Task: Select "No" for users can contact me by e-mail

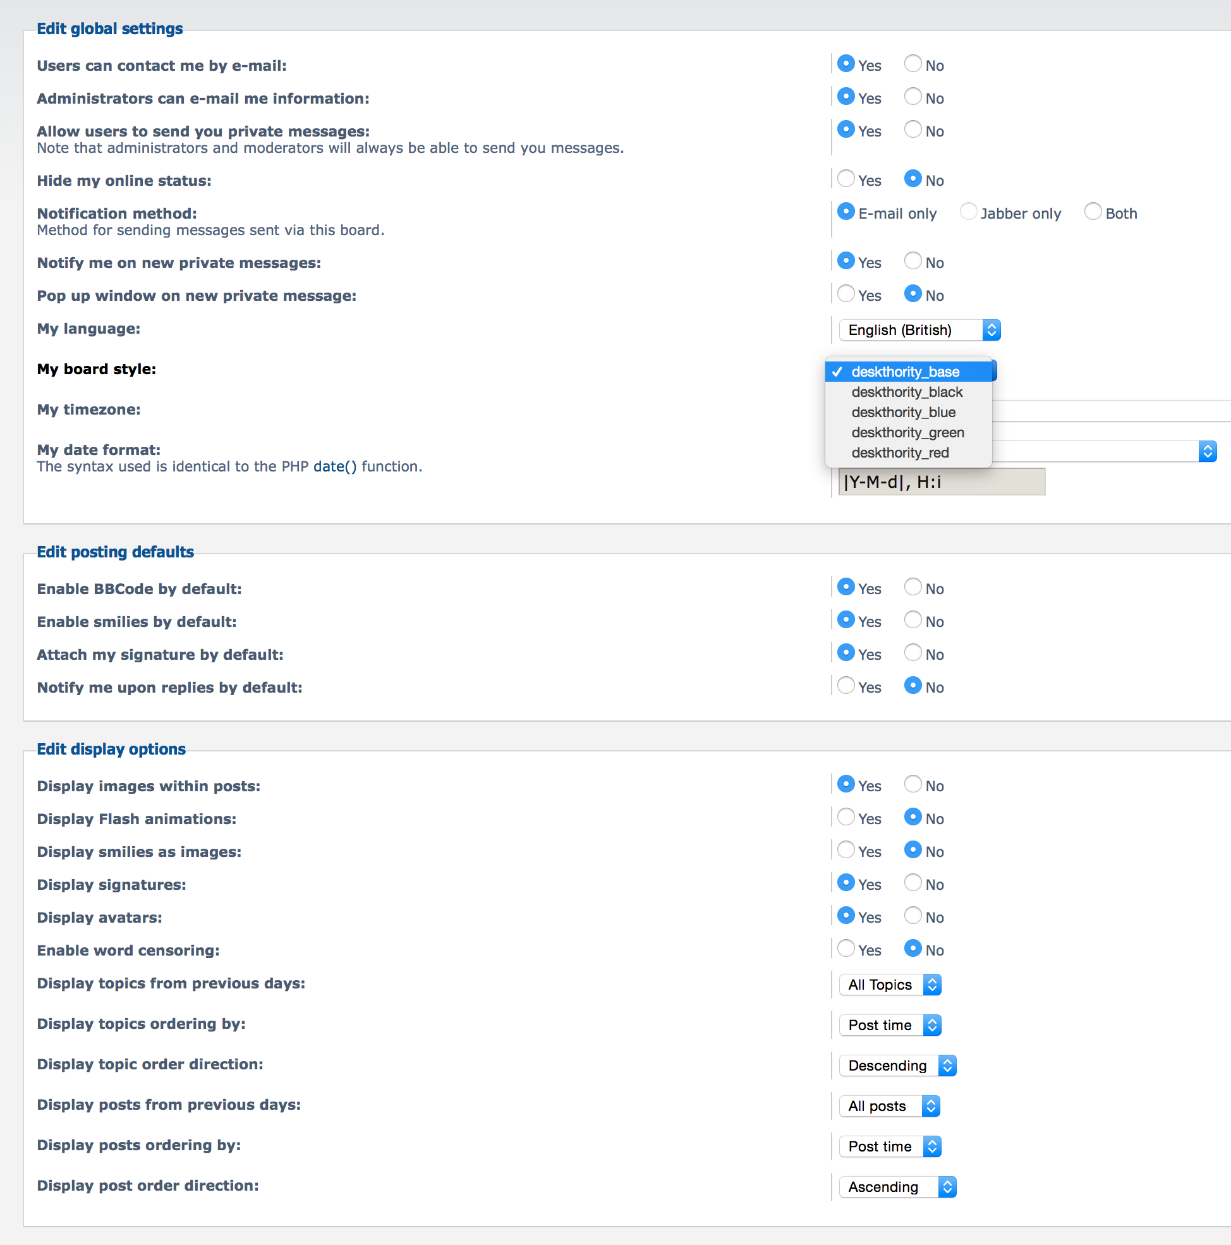Action: (913, 64)
